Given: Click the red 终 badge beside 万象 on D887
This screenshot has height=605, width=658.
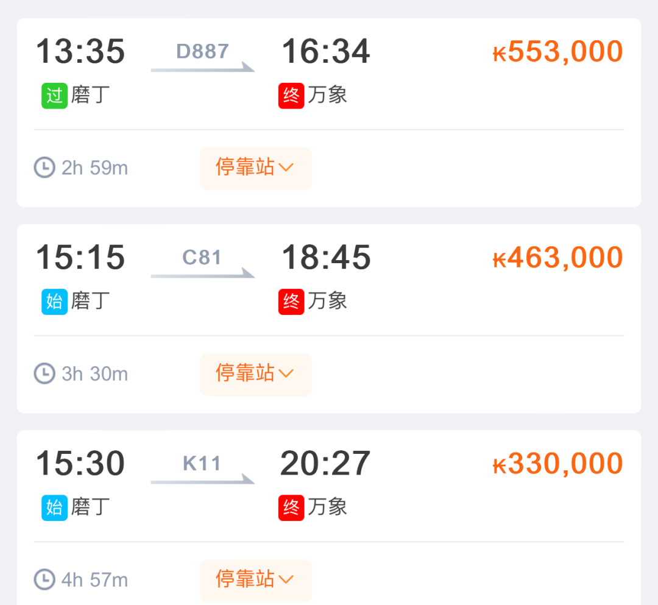Looking at the screenshot, I should coord(291,96).
